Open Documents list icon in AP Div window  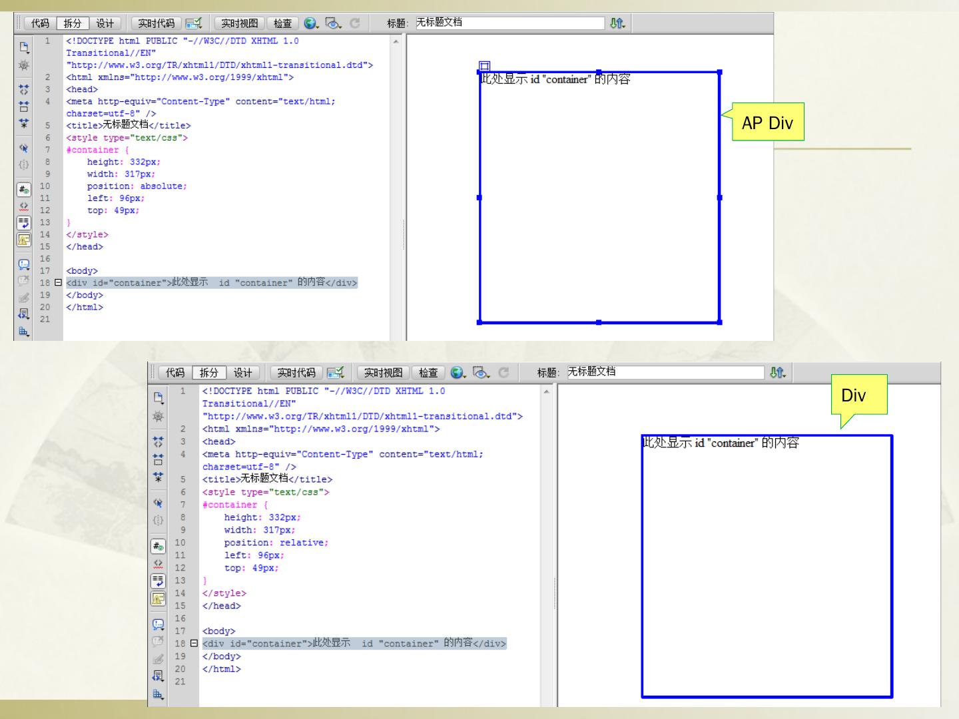click(24, 47)
